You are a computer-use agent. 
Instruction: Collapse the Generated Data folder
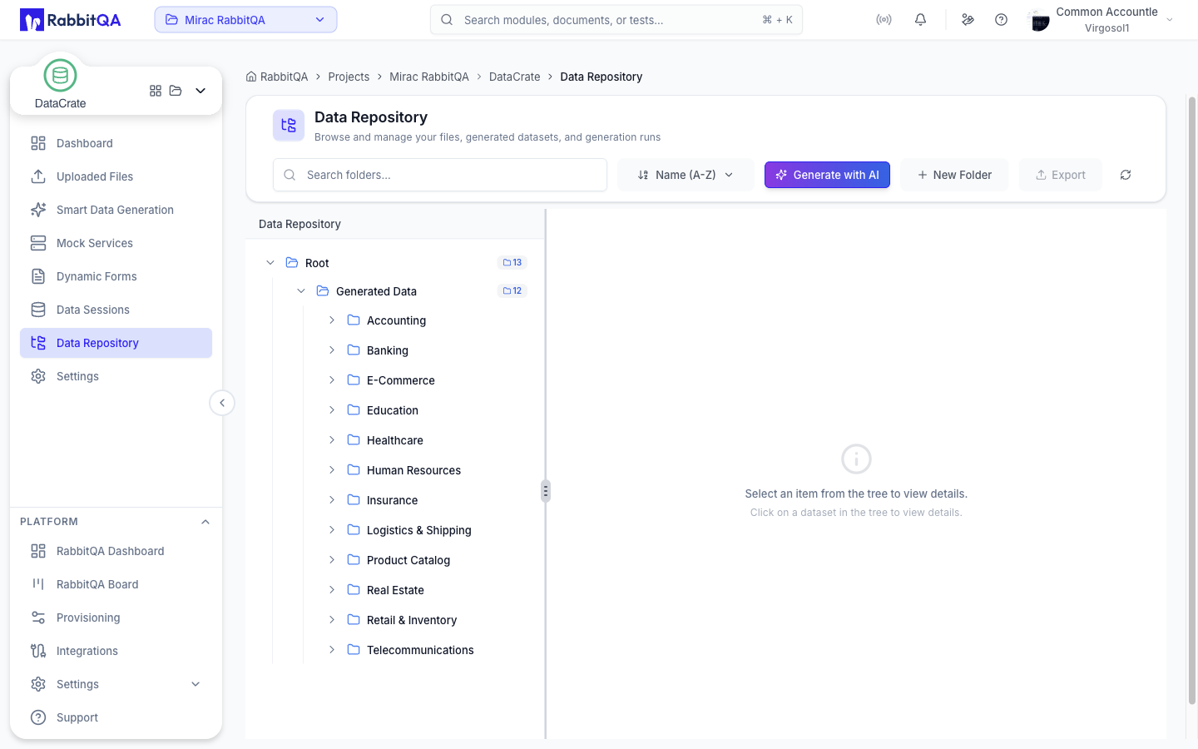(301, 291)
